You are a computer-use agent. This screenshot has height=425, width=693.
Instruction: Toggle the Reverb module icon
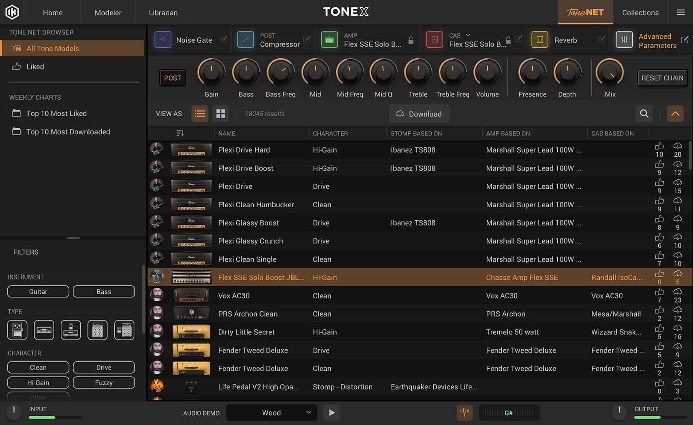[x=540, y=40]
